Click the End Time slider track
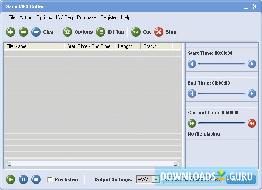This screenshot has height=190, width=262. click(x=222, y=94)
